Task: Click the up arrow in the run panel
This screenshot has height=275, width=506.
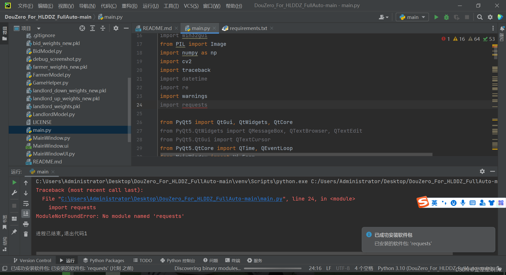Action: pos(26,183)
